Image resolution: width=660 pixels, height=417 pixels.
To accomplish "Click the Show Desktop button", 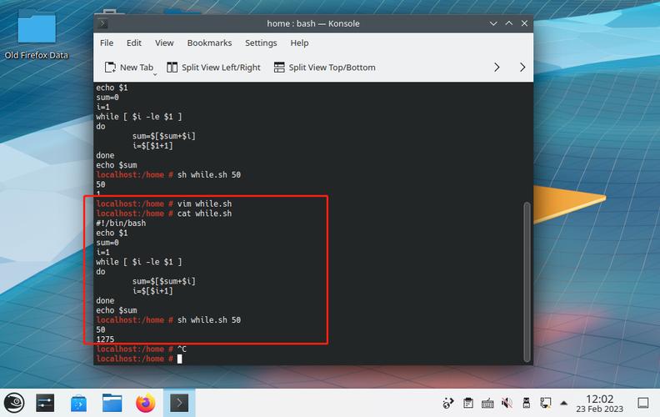I will click(x=642, y=403).
